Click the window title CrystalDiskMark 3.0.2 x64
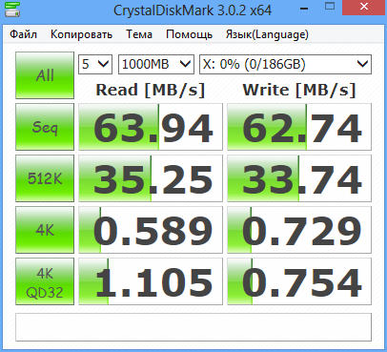Screen dimensions: 387x352 tap(193, 10)
